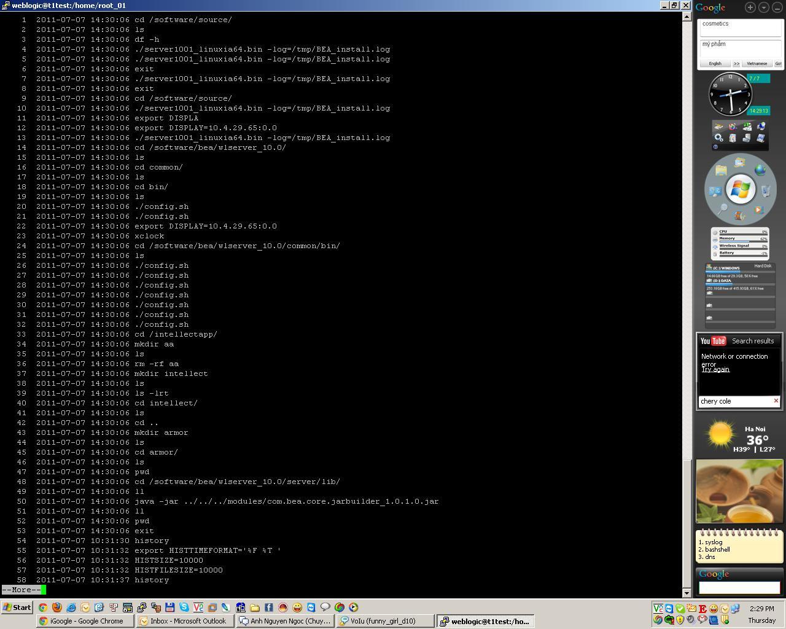
Task: Click Go! in the translate gadget
Action: coord(778,63)
